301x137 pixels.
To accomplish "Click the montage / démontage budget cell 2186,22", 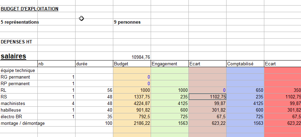I will (132, 123).
